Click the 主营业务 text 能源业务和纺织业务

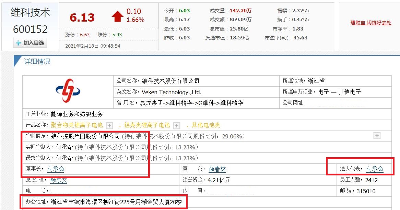click(x=77, y=114)
